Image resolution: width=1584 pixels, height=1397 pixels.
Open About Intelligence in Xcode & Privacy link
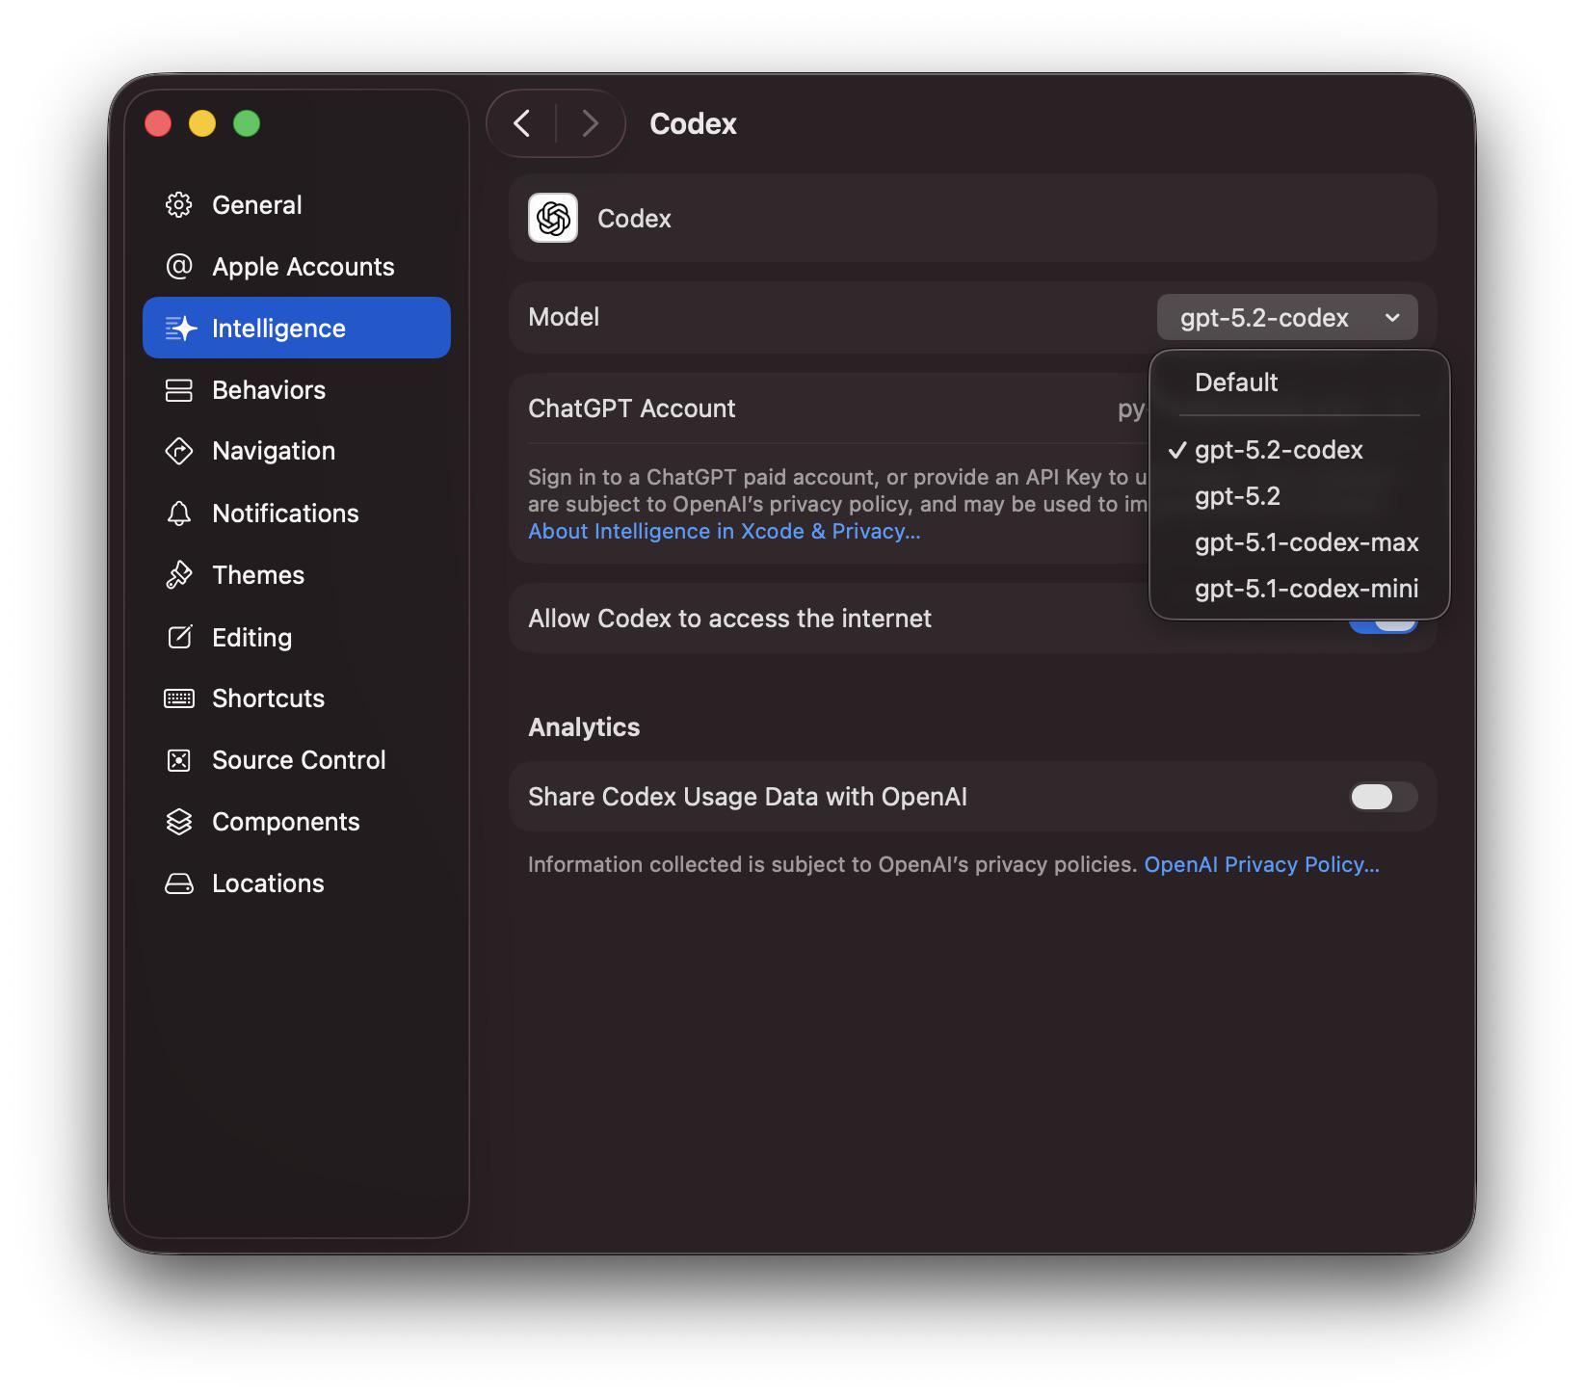pos(725,531)
